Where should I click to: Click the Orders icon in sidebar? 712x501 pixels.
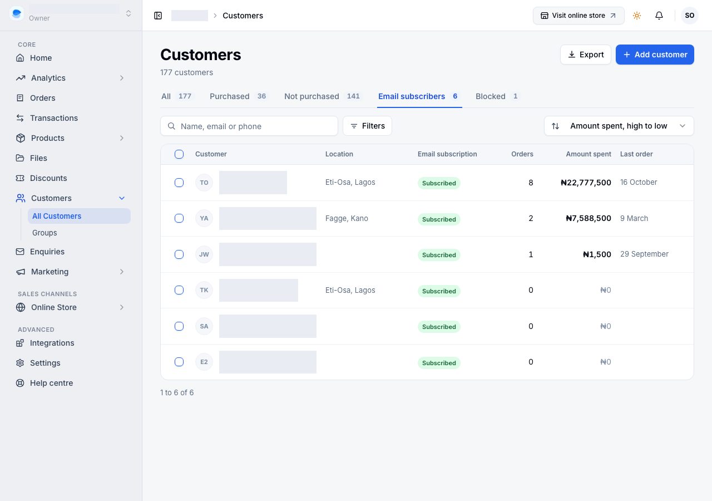point(20,98)
